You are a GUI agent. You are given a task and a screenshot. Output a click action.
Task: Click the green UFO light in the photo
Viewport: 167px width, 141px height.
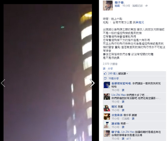click(62, 27)
